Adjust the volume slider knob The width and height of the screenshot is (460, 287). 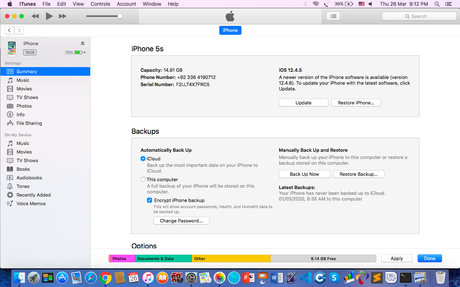120,16
